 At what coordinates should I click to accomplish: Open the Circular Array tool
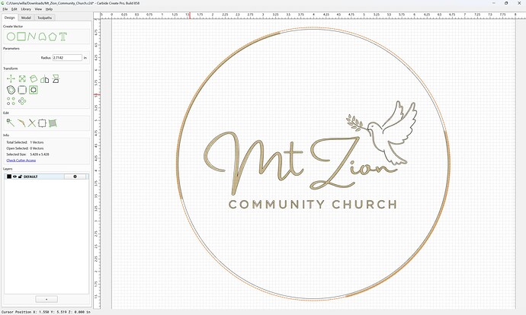point(22,101)
